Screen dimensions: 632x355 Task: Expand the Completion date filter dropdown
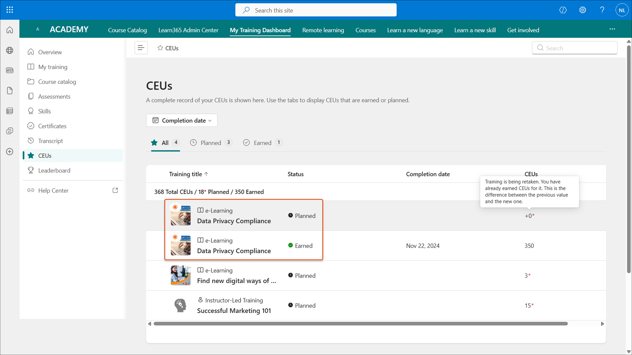tap(182, 120)
